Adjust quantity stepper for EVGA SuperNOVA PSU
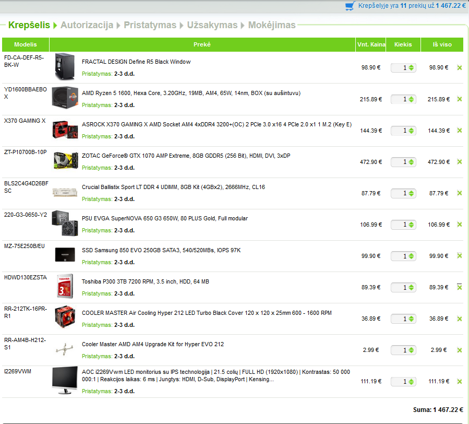 [411, 225]
